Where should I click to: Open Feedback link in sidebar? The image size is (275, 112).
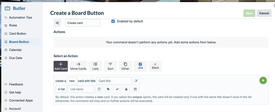point(16,84)
